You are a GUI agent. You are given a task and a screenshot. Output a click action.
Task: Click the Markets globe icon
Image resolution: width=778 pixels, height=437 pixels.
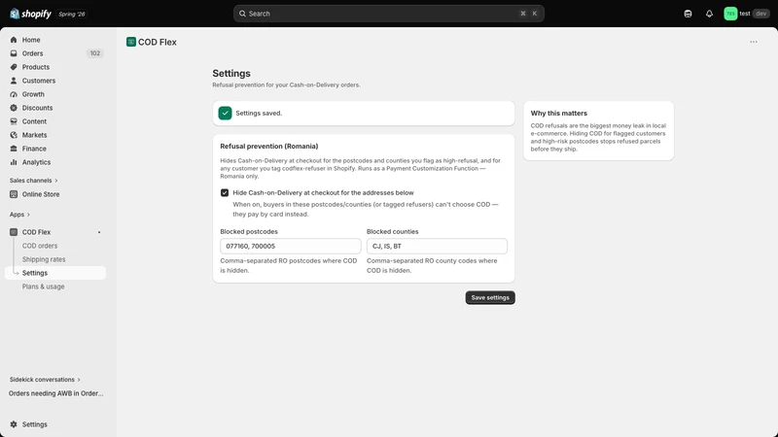(14, 135)
